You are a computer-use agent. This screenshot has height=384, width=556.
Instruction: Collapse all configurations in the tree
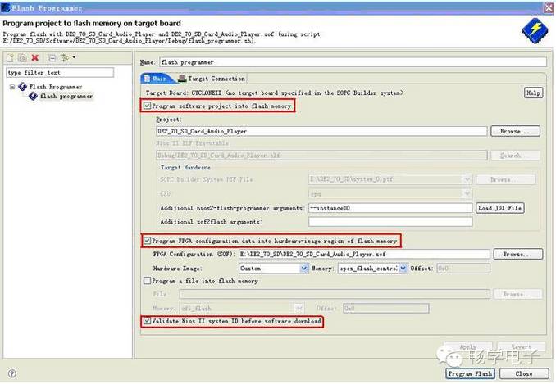(x=52, y=57)
